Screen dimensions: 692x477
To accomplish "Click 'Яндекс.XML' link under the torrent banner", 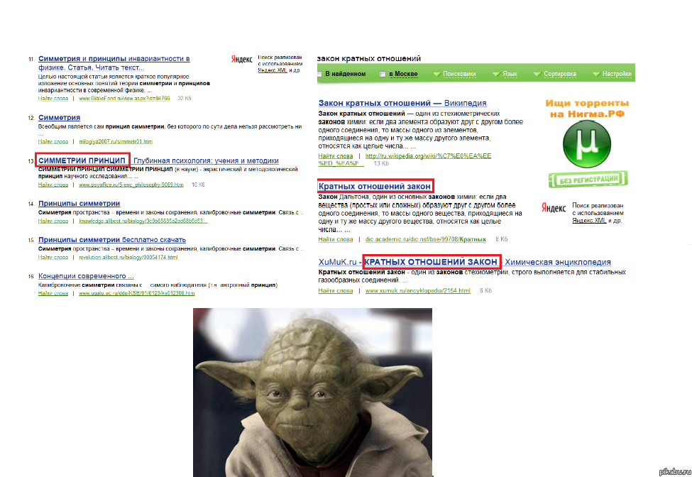I will [589, 221].
